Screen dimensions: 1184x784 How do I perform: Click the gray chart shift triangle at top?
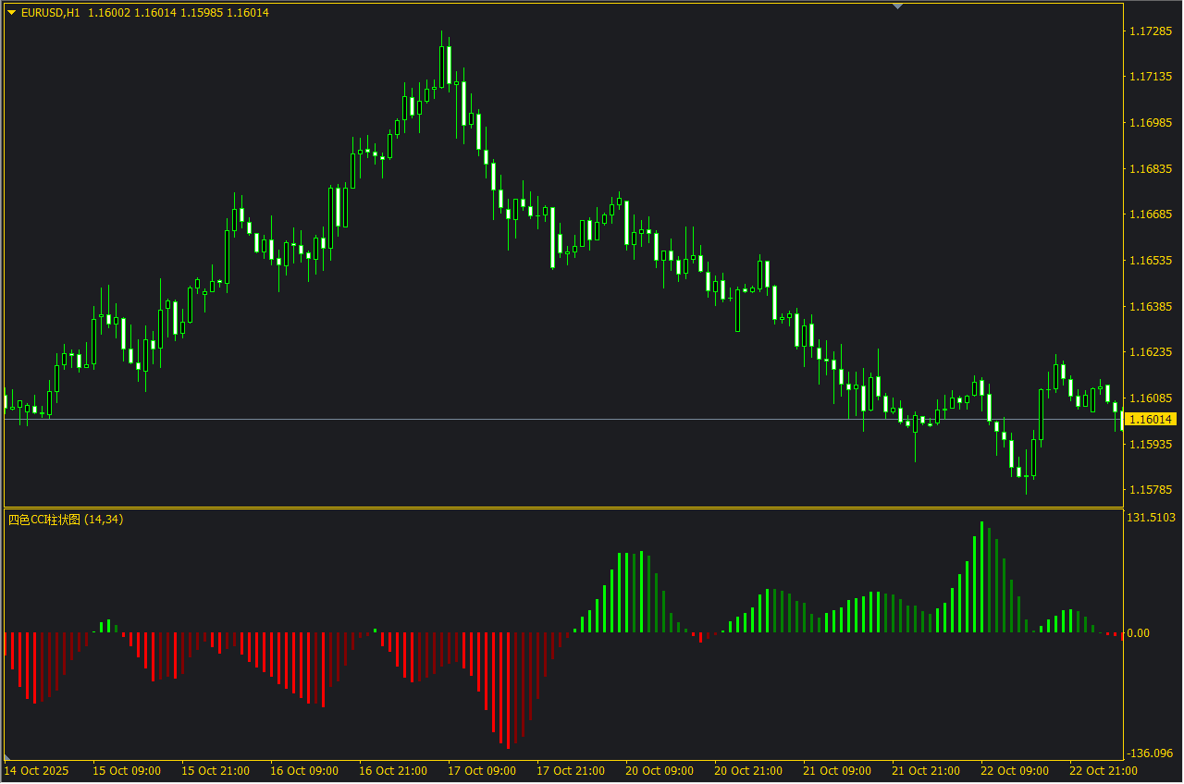[x=896, y=6]
